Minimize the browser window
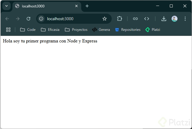Screen dimensions: 192x129 (158, 6)
